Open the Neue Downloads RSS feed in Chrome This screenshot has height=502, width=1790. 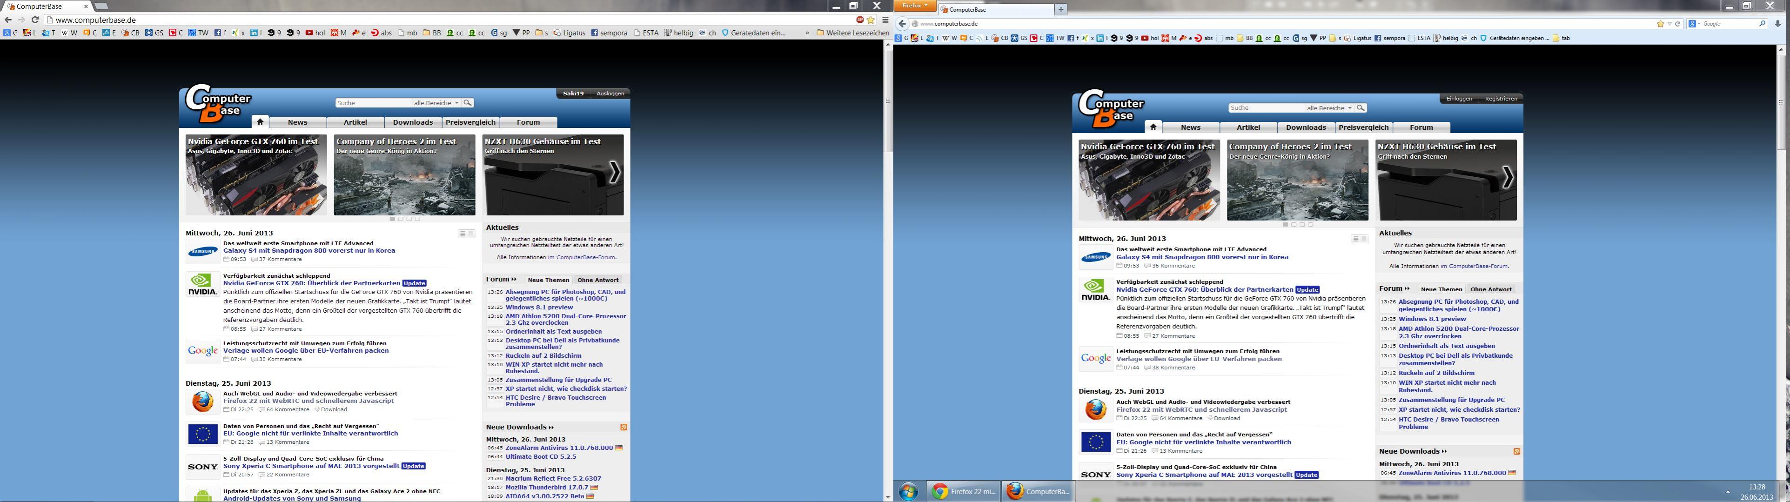coord(623,427)
